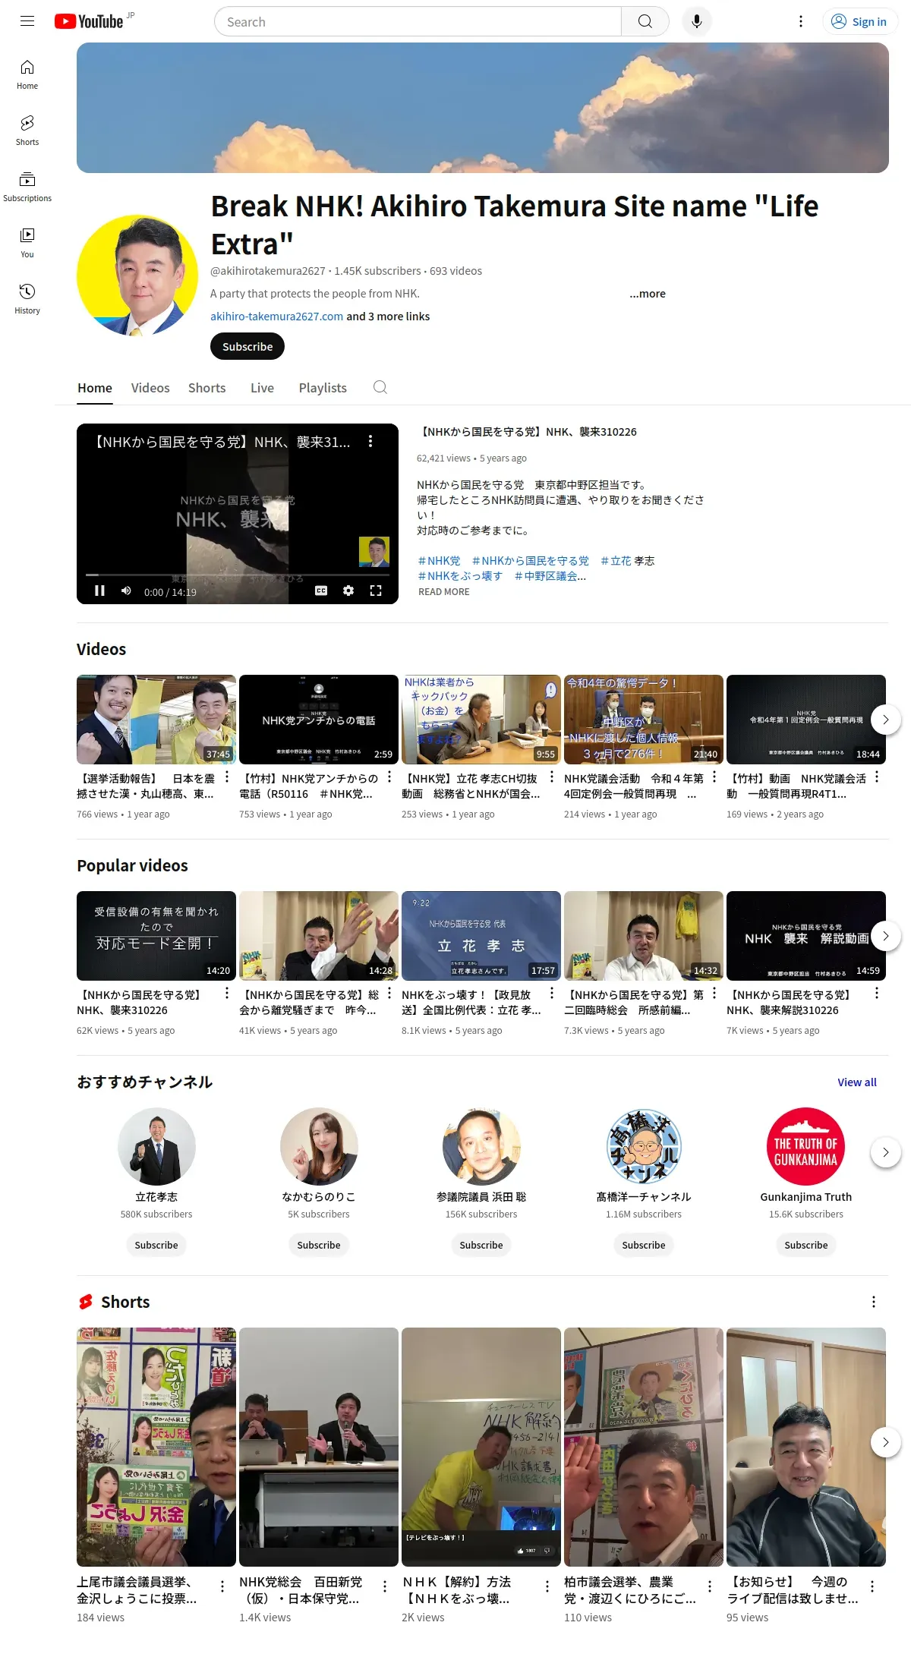911x1657 pixels.
Task: Show next videos in Videos row
Action: click(x=885, y=720)
